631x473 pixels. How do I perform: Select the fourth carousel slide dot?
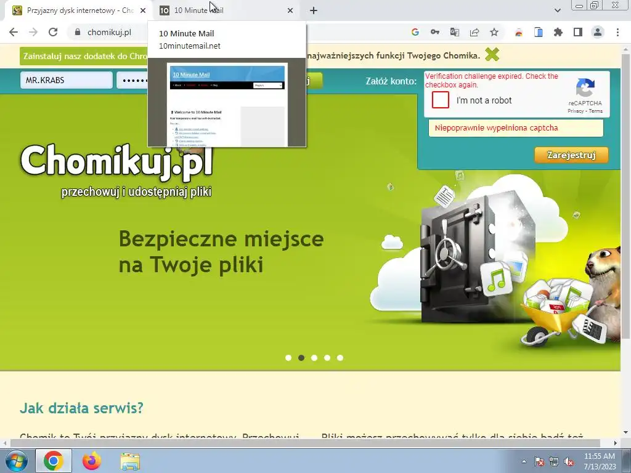point(327,358)
